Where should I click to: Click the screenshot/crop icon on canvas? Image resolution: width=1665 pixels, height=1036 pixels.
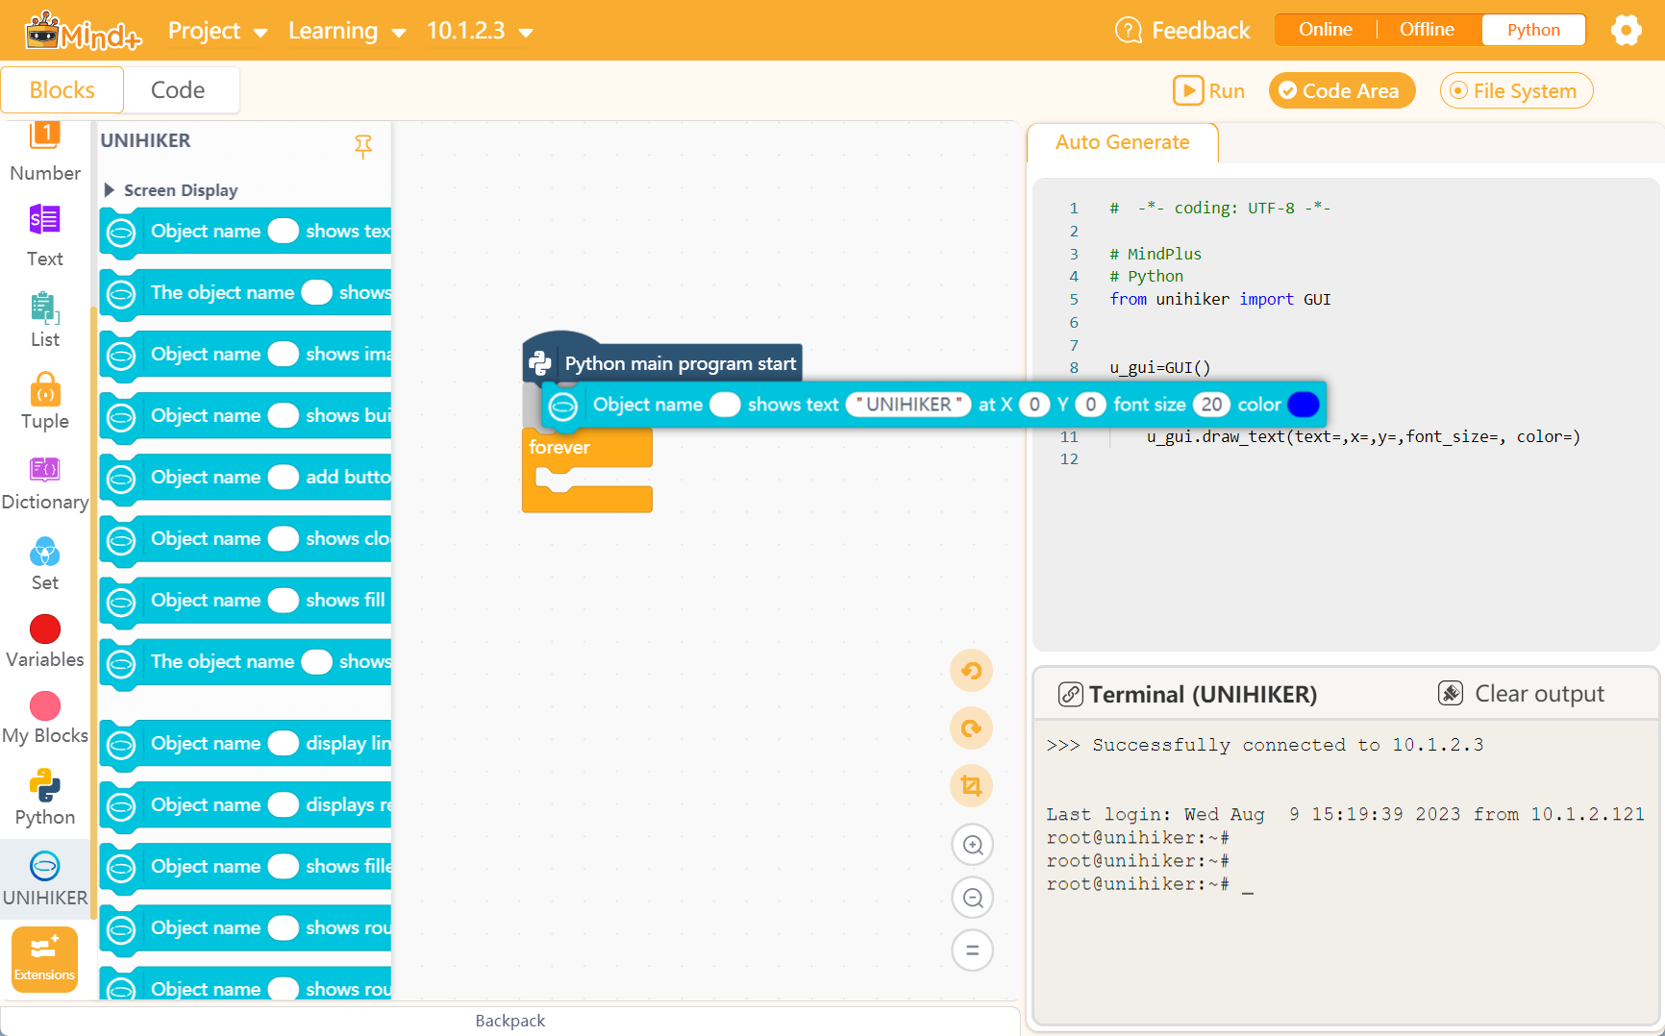click(971, 785)
